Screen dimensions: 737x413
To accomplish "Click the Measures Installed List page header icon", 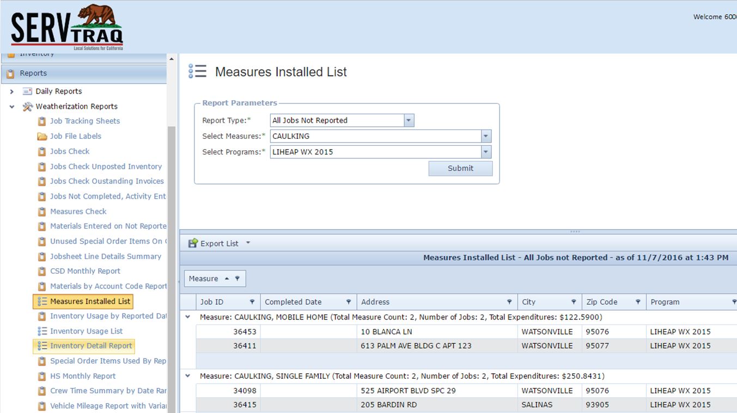I will pos(198,71).
